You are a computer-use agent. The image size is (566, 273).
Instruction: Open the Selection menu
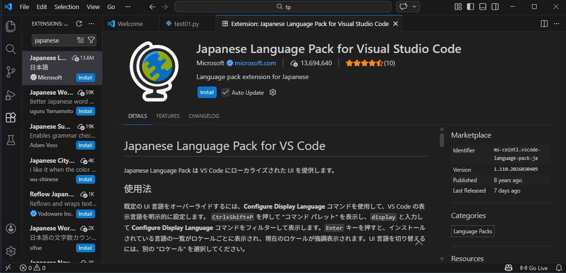[67, 7]
